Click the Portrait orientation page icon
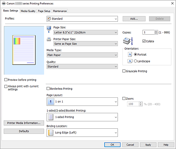 (x=130, y=55)
